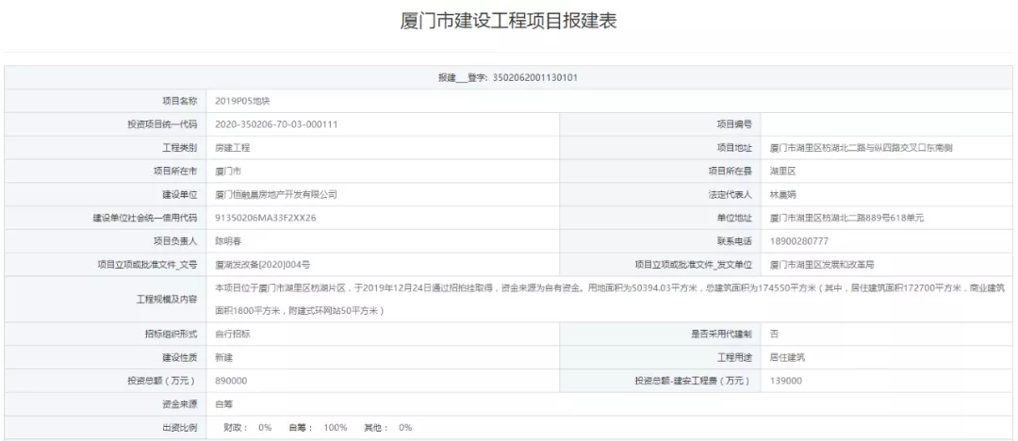Click the 是否采用代建制 label
Viewport: 1018px width, 441px height.
coord(721,334)
